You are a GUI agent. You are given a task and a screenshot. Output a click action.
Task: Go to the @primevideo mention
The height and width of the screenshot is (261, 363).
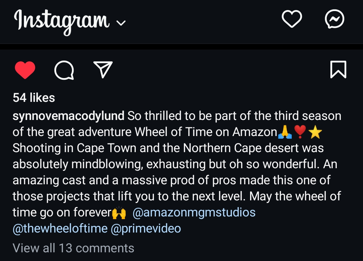146,229
